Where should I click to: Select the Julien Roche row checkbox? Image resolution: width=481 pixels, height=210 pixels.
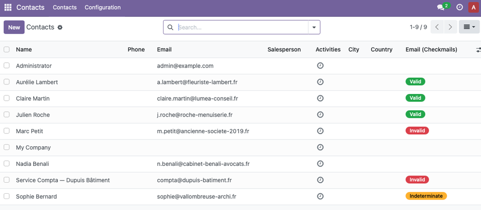point(7,114)
